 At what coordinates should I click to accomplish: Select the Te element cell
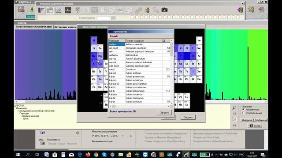coord(187,72)
